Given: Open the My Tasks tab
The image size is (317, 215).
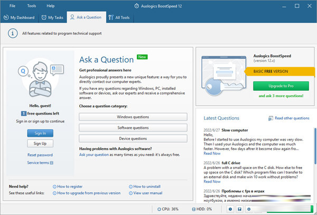Looking at the screenshot, I should pos(53,17).
